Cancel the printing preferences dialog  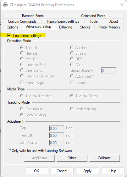(62, 171)
